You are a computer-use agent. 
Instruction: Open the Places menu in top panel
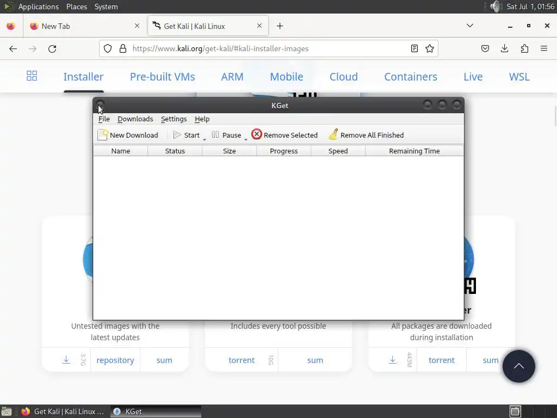[x=77, y=7]
